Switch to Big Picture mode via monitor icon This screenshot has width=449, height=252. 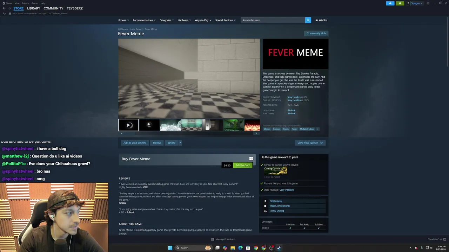click(x=428, y=3)
